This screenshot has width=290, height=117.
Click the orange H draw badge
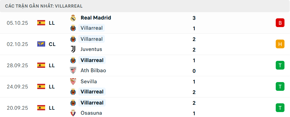280,44
